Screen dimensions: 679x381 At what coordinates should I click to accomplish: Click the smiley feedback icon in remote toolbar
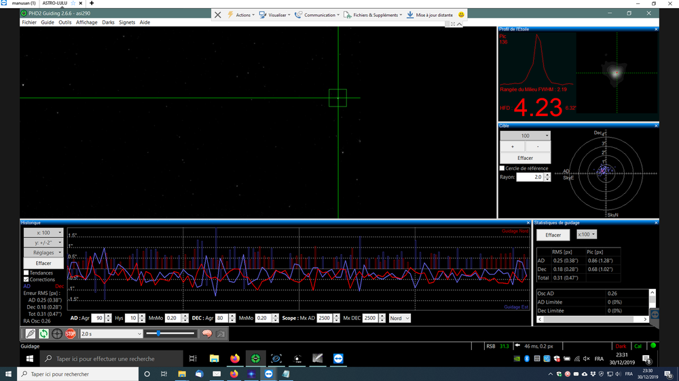click(x=462, y=15)
